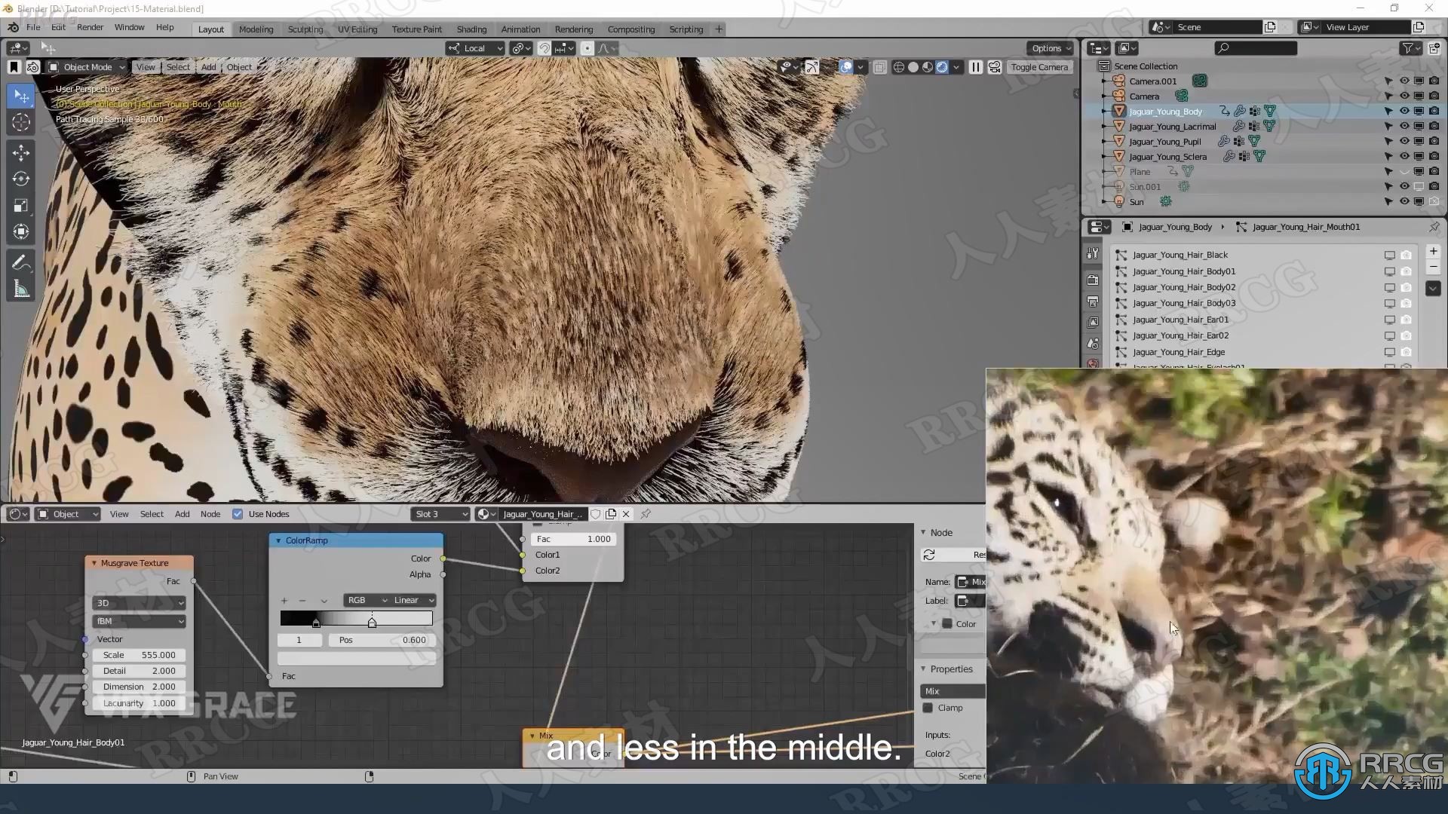Click the Object menu in node editor
This screenshot has width=1448, height=814.
[x=66, y=514]
